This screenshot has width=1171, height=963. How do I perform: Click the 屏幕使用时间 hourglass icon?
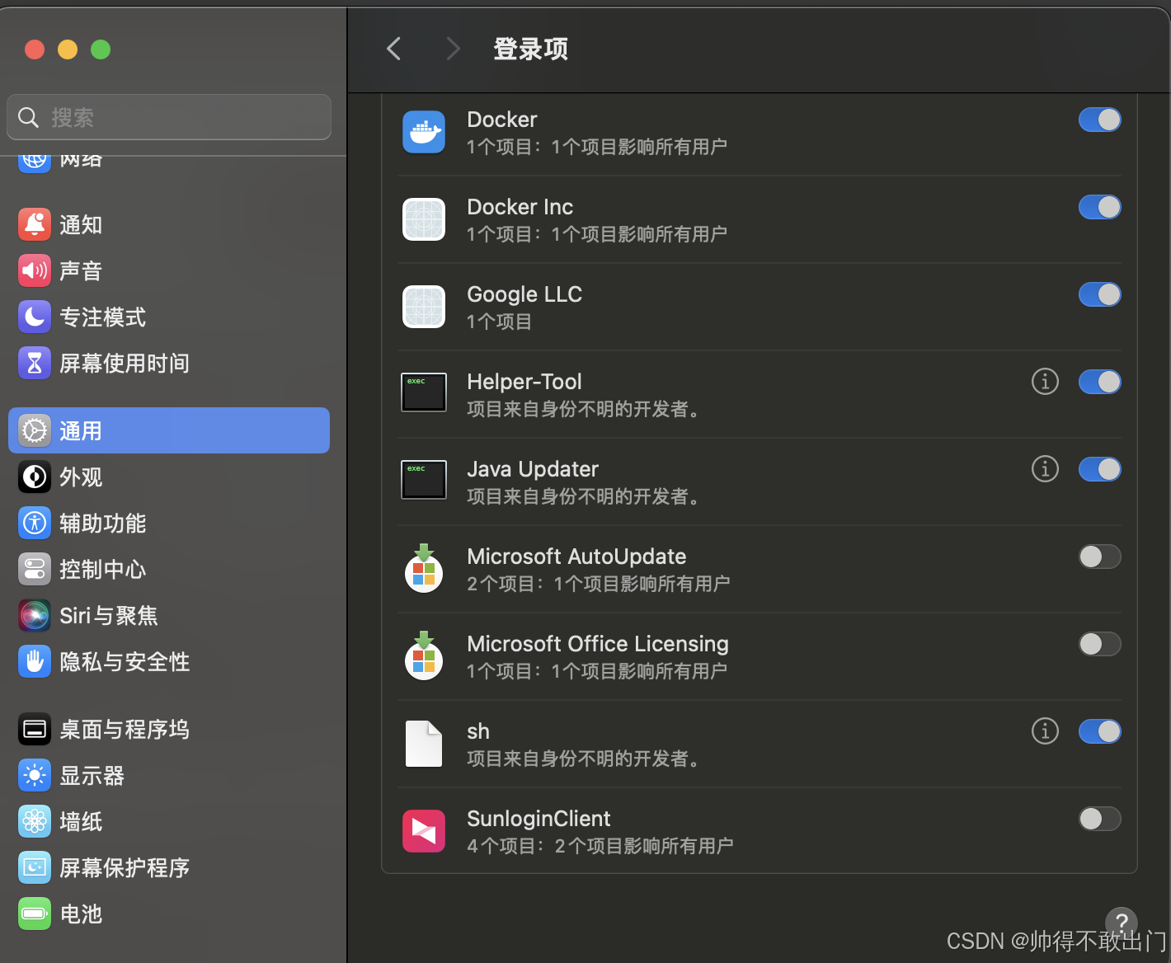click(35, 363)
